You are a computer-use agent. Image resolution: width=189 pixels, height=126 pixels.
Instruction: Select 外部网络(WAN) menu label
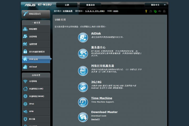click(37, 96)
